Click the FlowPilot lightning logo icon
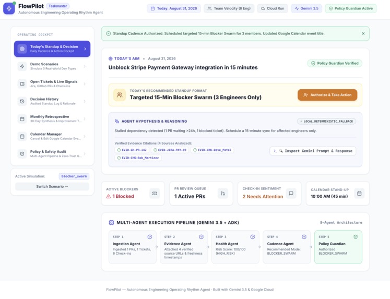 click(x=9, y=8)
